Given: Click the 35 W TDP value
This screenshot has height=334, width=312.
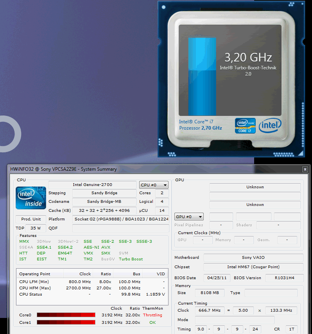Looking at the screenshot, I should 36,228.
